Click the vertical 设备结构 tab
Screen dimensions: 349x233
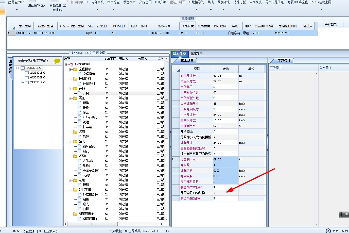[10, 66]
